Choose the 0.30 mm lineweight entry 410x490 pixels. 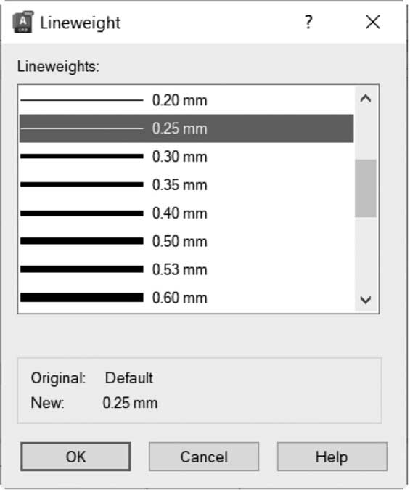tap(186, 157)
